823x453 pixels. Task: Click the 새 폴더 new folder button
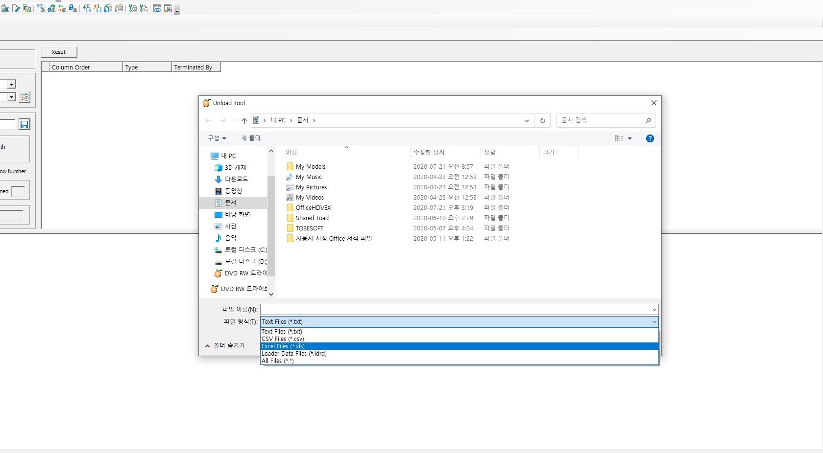(x=251, y=138)
